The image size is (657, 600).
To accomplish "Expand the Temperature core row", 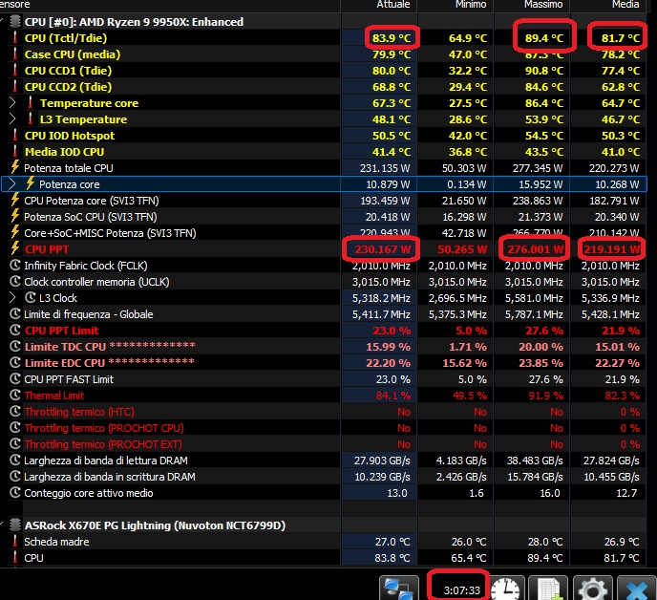I will point(12,103).
